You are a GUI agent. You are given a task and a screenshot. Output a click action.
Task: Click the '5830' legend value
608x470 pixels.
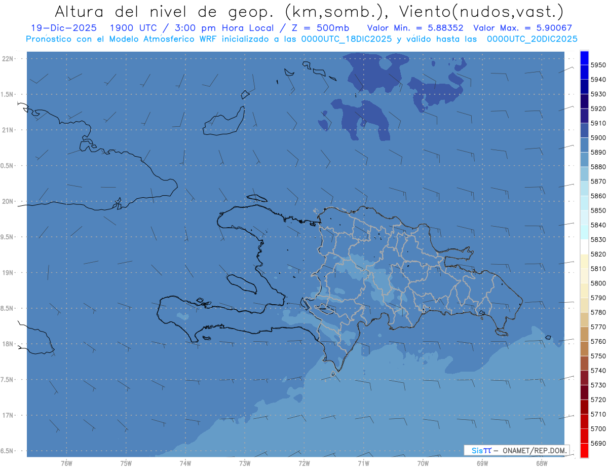tap(598, 239)
